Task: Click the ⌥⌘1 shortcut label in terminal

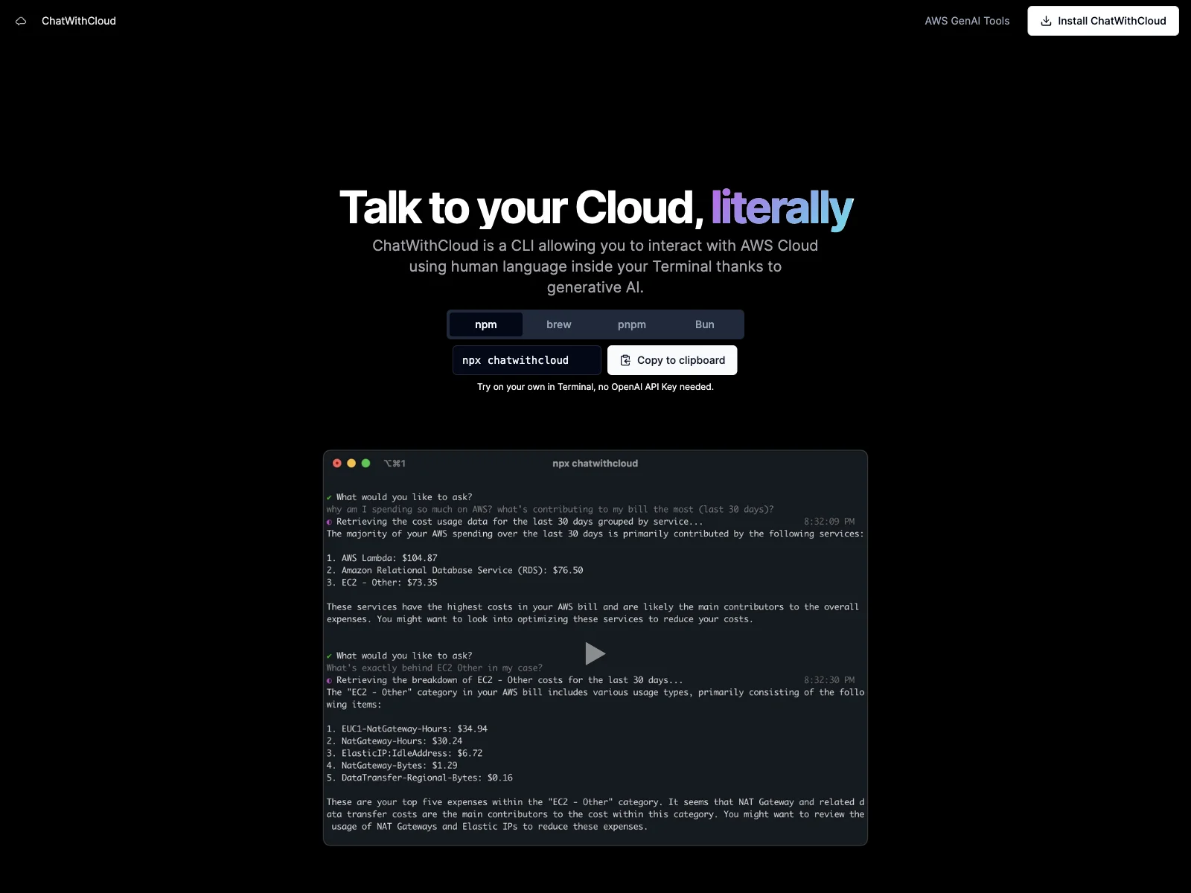Action: tap(395, 463)
